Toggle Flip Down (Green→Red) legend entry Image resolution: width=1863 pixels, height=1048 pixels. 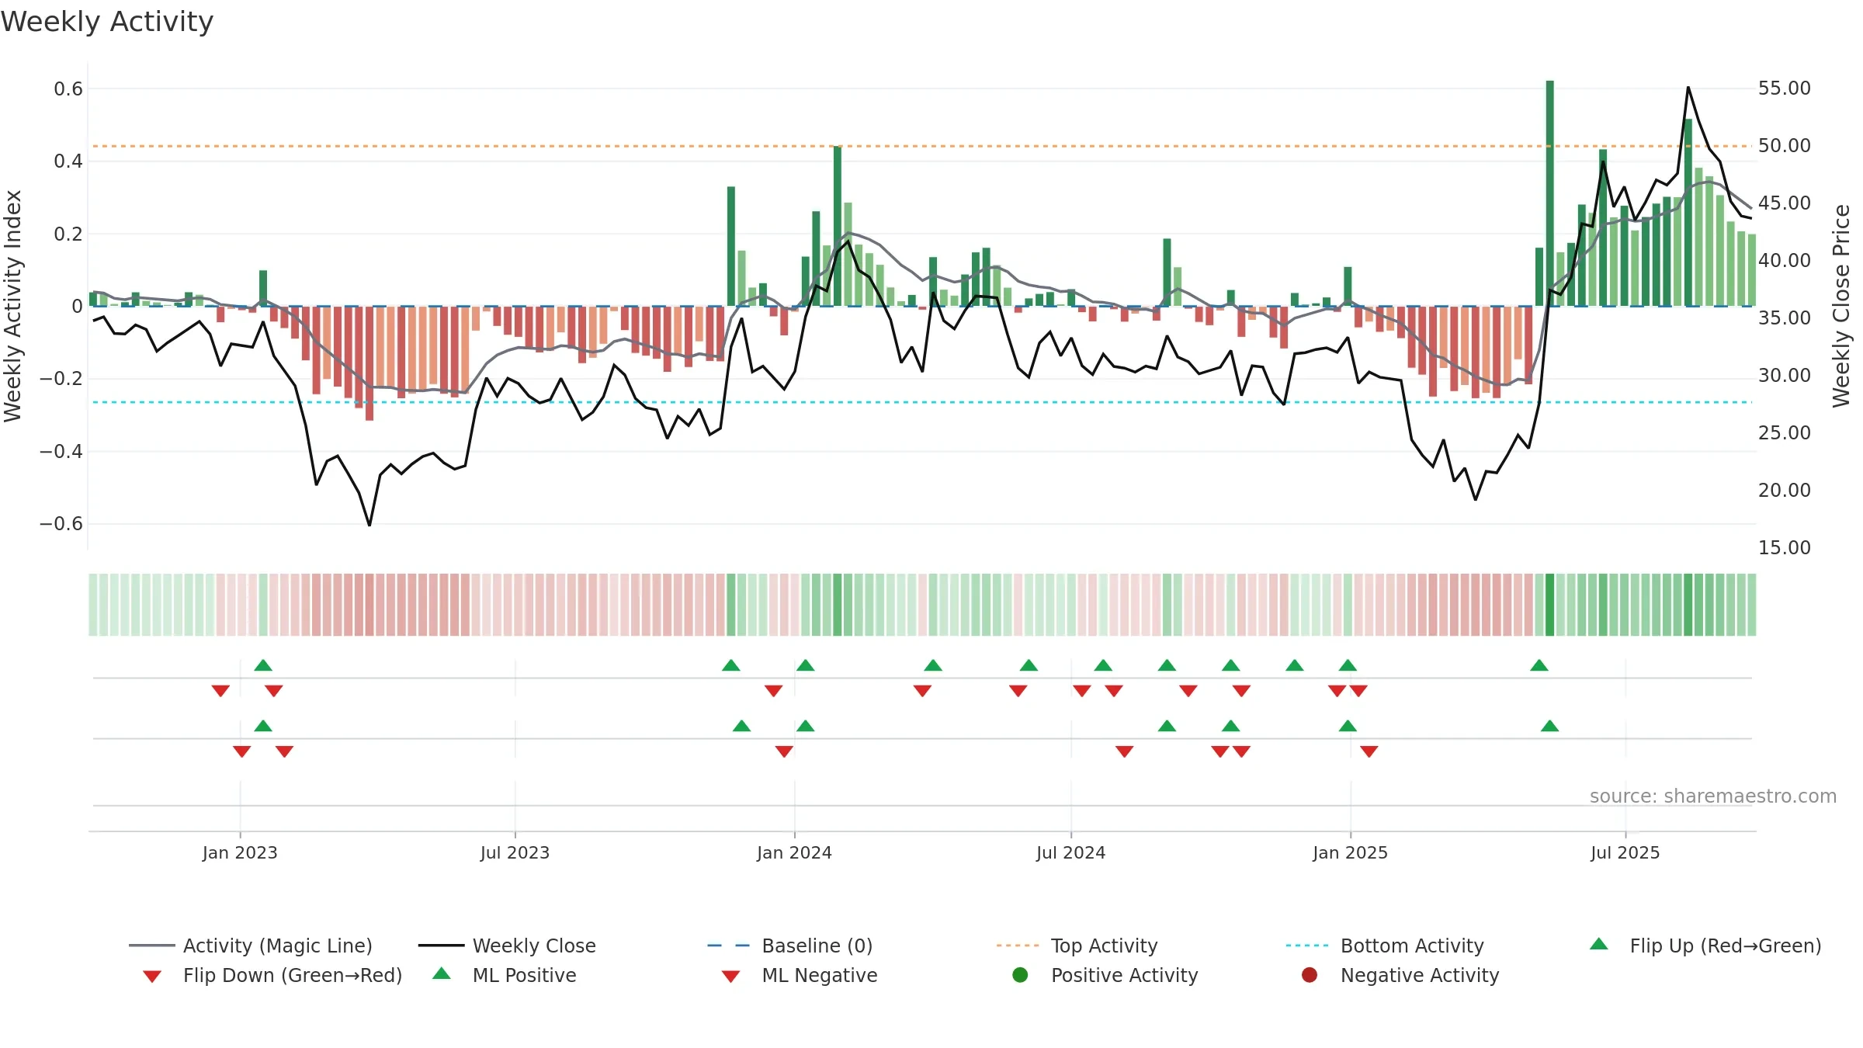272,975
